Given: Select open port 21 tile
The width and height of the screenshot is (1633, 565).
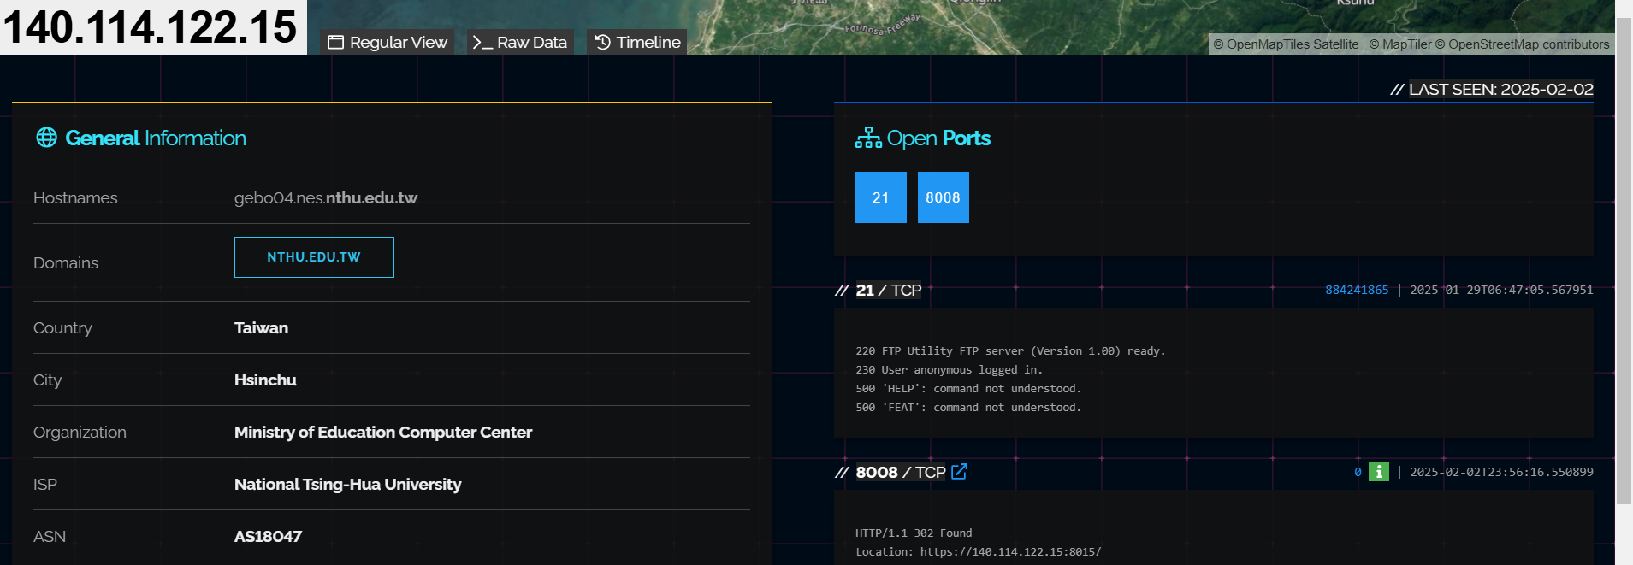Looking at the screenshot, I should coord(881,197).
